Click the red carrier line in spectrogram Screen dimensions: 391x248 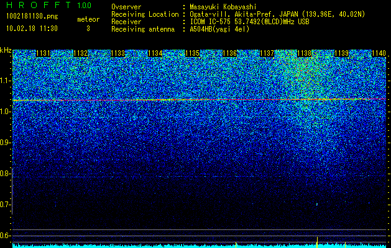coord(200,100)
